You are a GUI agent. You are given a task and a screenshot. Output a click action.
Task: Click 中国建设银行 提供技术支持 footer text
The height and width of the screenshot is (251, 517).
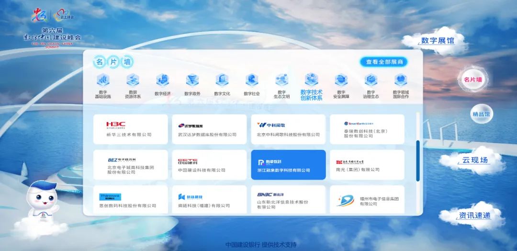coord(261,245)
